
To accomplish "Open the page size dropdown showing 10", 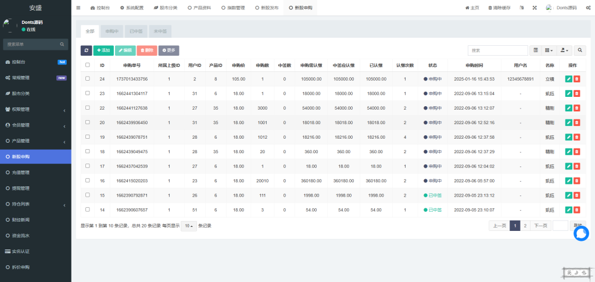I will coord(188,226).
